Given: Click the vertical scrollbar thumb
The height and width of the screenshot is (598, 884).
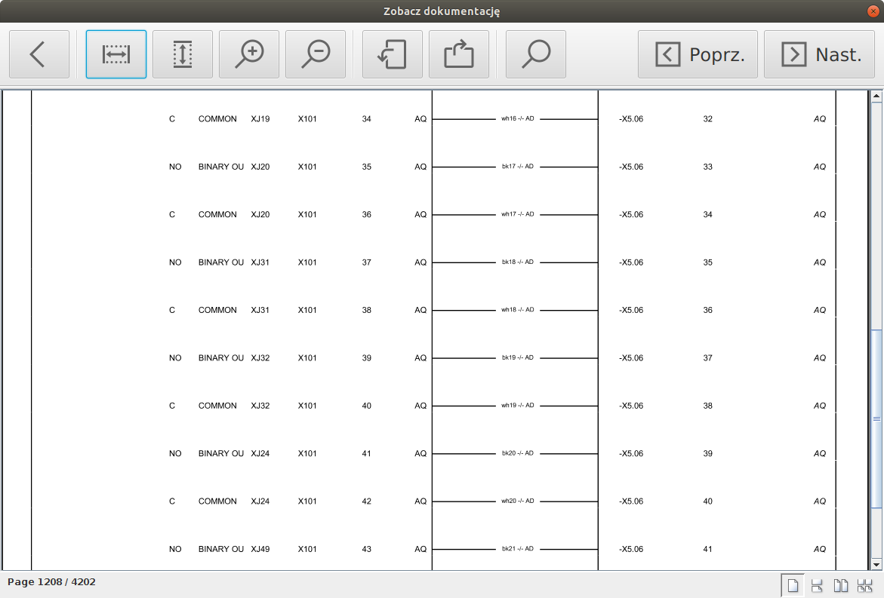Looking at the screenshot, I should 876,419.
